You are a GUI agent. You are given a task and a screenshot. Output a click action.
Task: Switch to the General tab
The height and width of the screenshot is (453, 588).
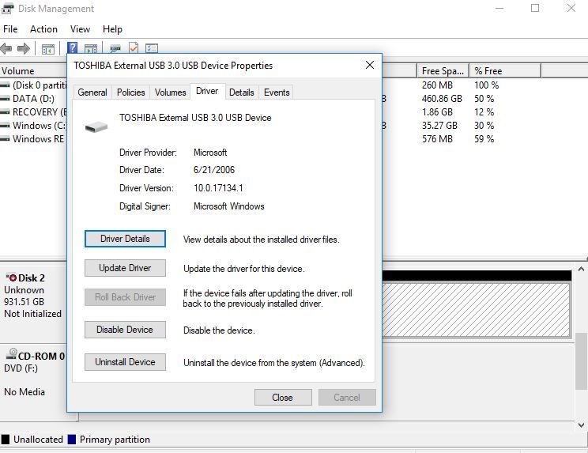(x=92, y=92)
